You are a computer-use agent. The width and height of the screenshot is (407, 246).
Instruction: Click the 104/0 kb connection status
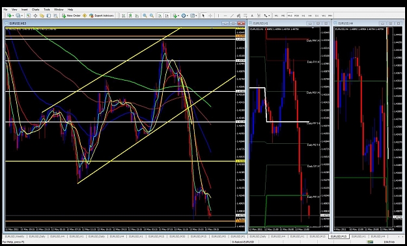[389, 242]
